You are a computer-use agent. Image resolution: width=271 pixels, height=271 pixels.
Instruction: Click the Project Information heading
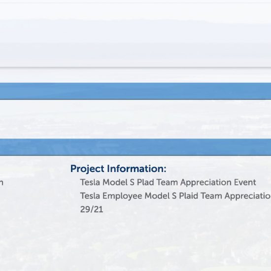click(118, 169)
